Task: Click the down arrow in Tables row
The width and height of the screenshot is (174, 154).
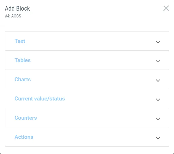Action: (158, 61)
